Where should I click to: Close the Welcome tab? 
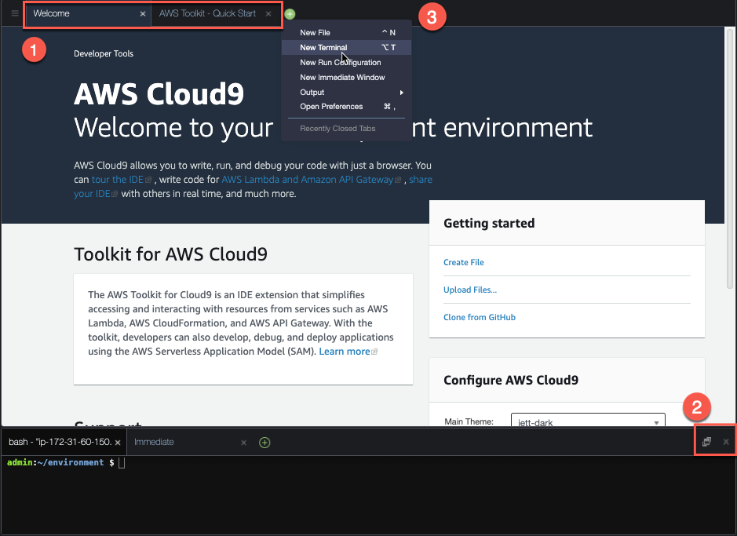click(143, 13)
